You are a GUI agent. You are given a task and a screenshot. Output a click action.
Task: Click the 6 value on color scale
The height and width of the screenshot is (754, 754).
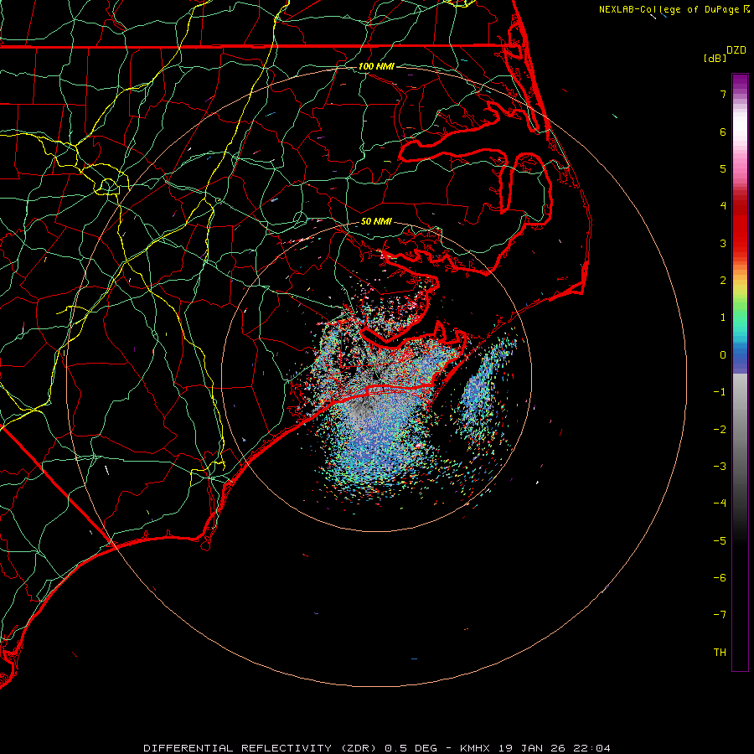[x=723, y=132]
